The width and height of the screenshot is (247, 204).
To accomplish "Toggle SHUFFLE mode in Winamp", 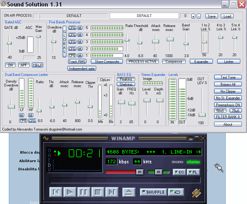I will [153, 192].
